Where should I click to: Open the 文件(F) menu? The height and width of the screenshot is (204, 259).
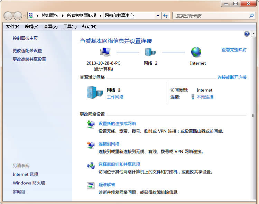click(13, 27)
